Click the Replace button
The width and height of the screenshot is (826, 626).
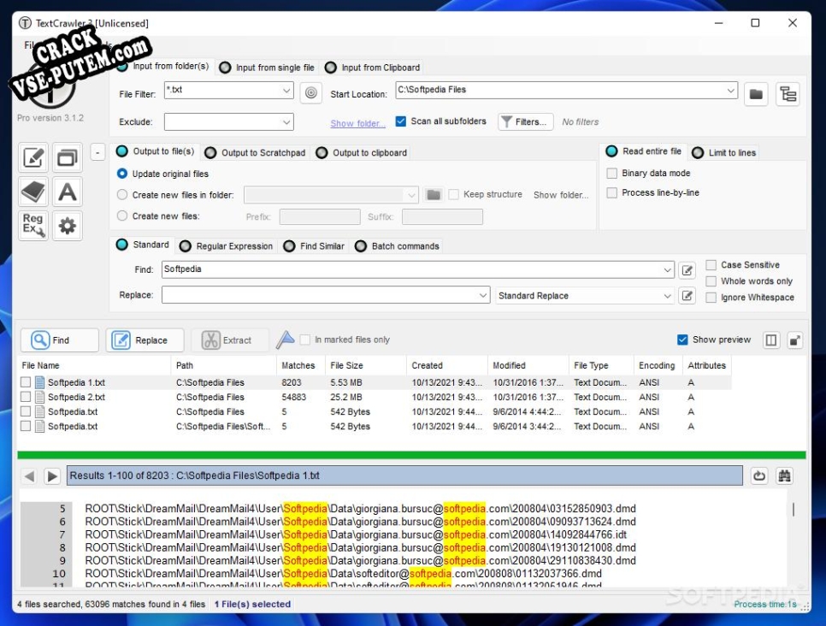click(x=145, y=340)
